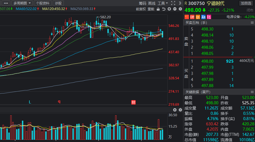The height and width of the screenshot is (142, 255).
Task: Open the 筹码 chips menu
Action: pyautogui.click(x=142, y=3)
